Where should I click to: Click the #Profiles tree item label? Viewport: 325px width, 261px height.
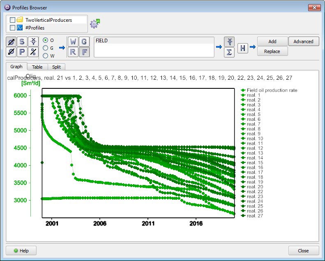pyautogui.click(x=35, y=28)
